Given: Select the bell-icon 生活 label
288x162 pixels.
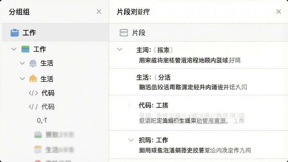Looking at the screenshot, I should (47, 63).
